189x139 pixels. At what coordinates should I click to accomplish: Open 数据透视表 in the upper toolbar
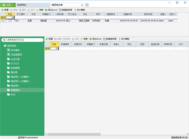click(65, 10)
